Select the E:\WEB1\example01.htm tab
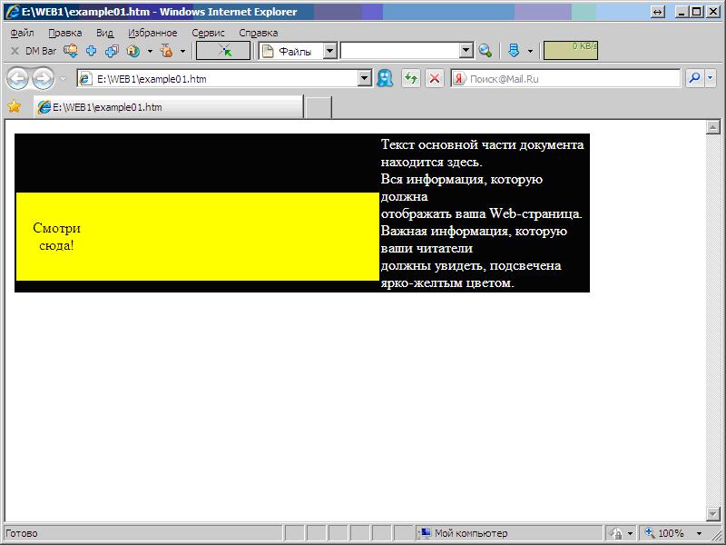The height and width of the screenshot is (545, 726). point(169,107)
